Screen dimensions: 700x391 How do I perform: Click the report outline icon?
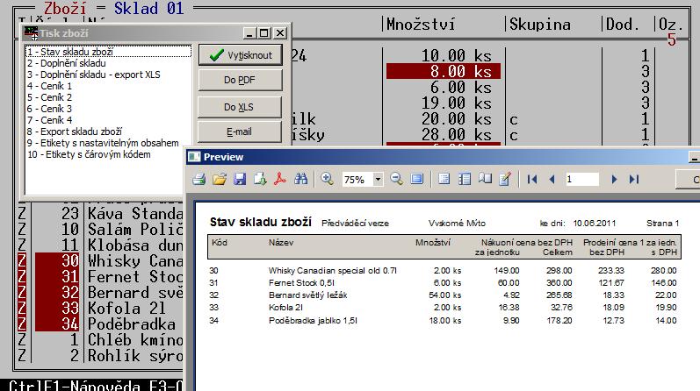pyautogui.click(x=444, y=179)
